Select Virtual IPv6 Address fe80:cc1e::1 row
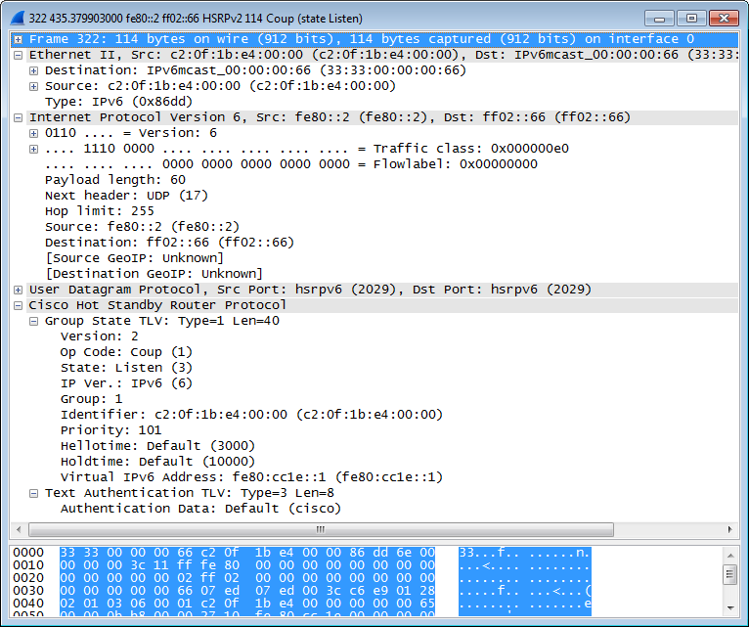The width and height of the screenshot is (749, 627). pyautogui.click(x=251, y=477)
